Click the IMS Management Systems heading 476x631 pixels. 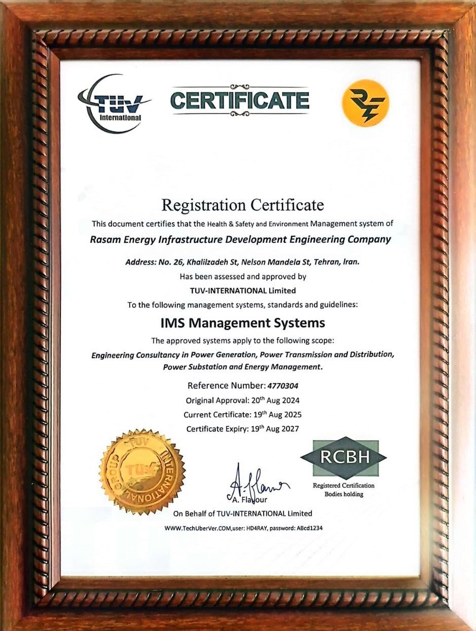coord(242,322)
